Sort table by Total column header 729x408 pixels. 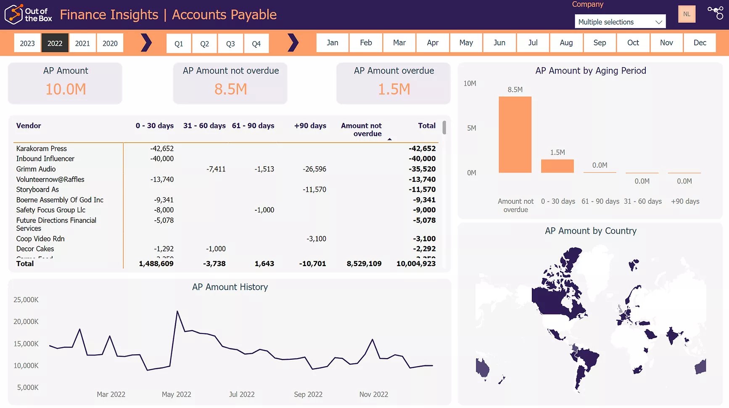click(x=426, y=126)
